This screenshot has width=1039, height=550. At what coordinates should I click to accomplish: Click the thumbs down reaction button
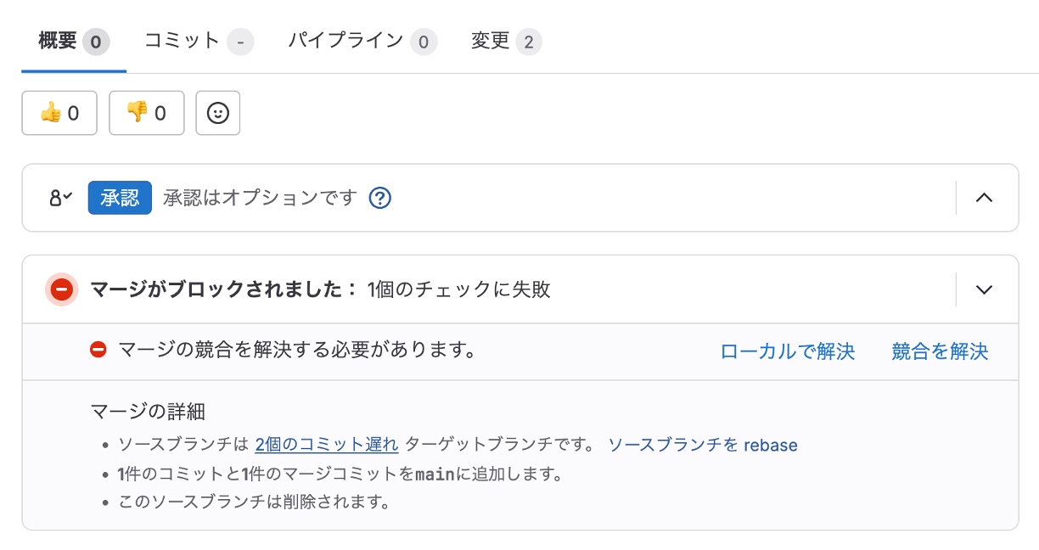click(147, 113)
